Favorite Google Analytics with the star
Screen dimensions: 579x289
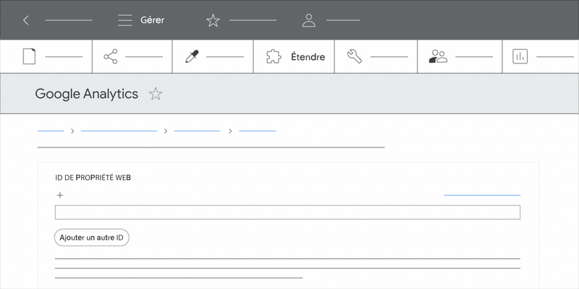[x=156, y=94]
